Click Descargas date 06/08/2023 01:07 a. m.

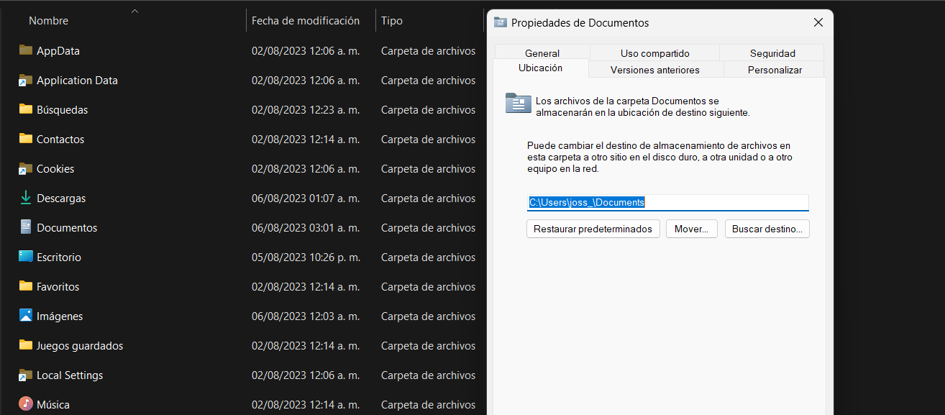[x=306, y=199]
